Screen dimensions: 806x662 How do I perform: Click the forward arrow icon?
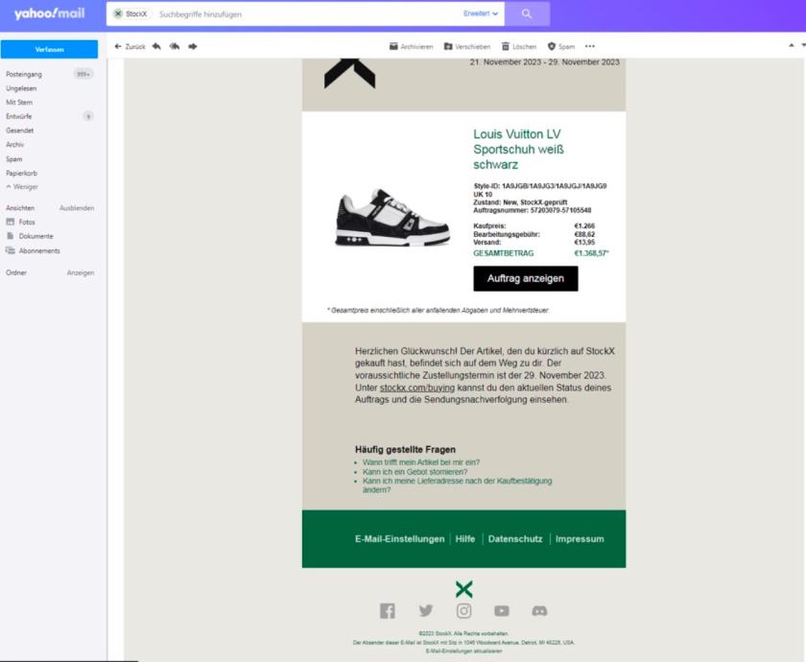coord(193,46)
